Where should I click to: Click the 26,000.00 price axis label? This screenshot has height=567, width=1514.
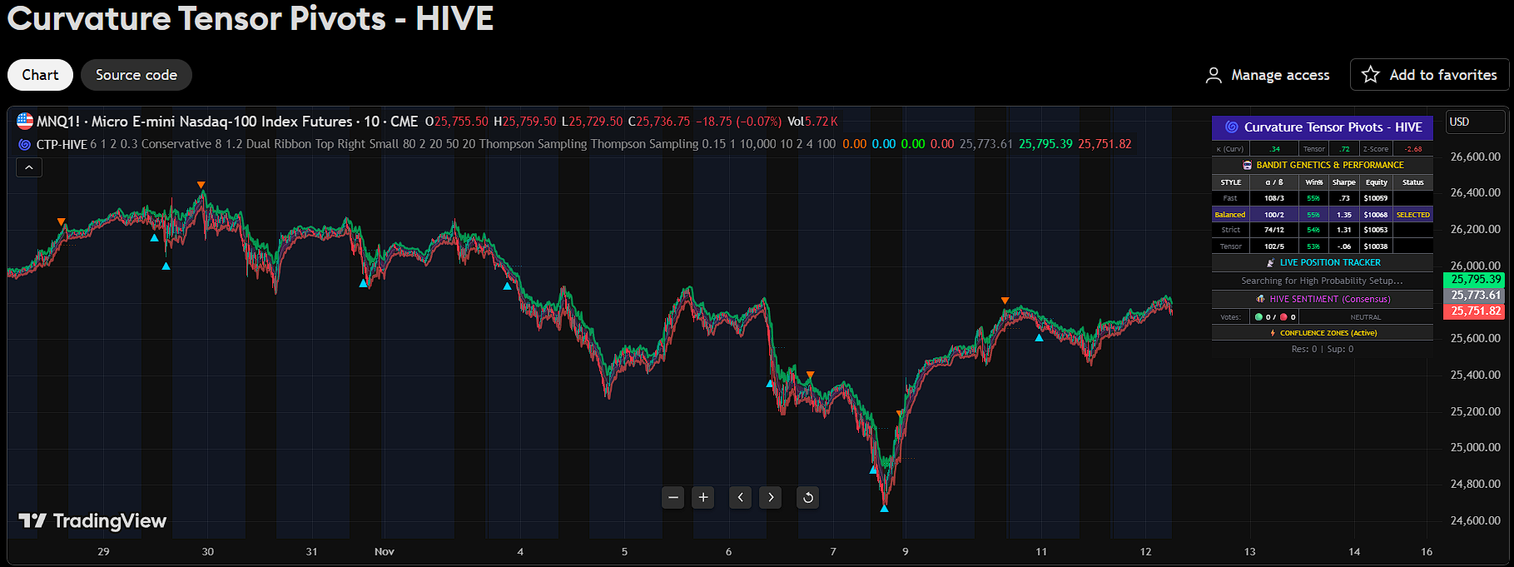click(1476, 266)
